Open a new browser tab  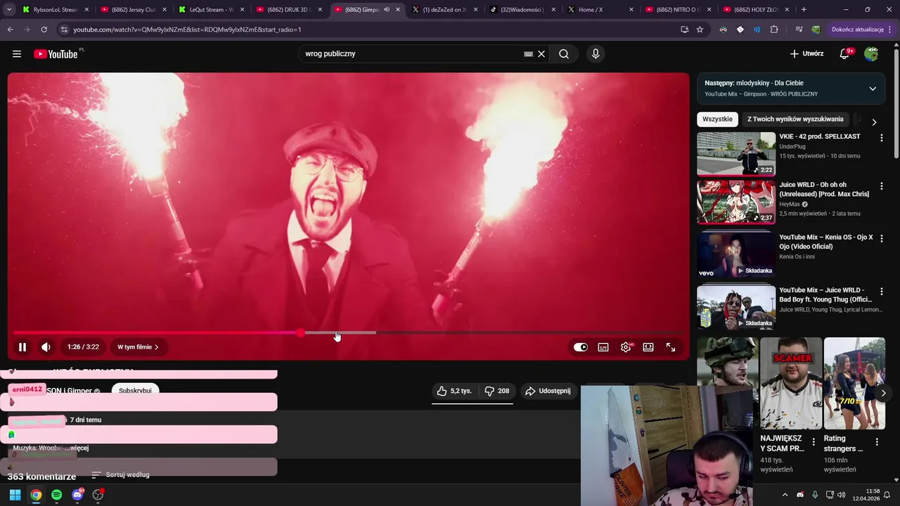(804, 10)
